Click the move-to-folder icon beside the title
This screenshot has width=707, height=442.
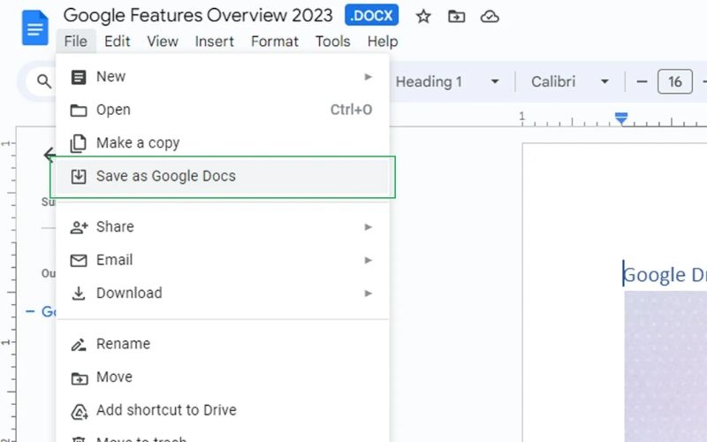pyautogui.click(x=456, y=17)
